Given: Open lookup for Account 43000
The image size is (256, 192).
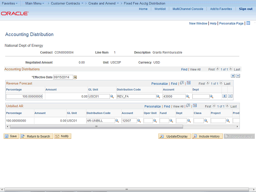Looking at the screenshot, I should pos(188,96).
